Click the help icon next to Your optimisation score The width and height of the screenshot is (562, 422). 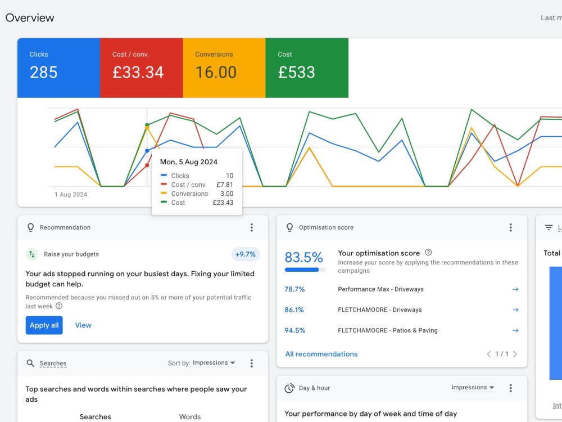click(428, 252)
